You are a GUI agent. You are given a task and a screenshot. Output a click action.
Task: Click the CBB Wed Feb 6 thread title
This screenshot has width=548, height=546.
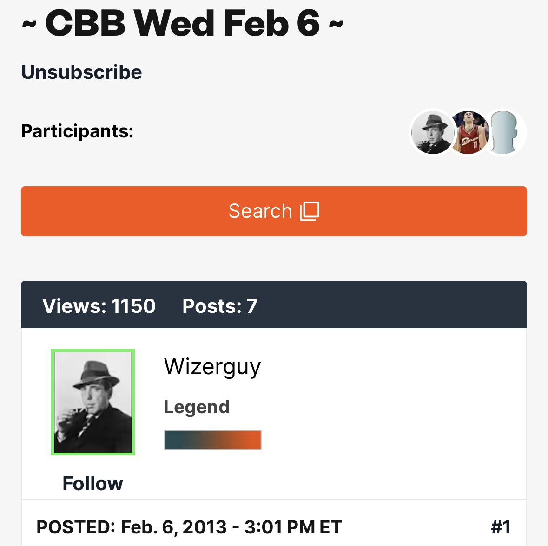point(183,23)
